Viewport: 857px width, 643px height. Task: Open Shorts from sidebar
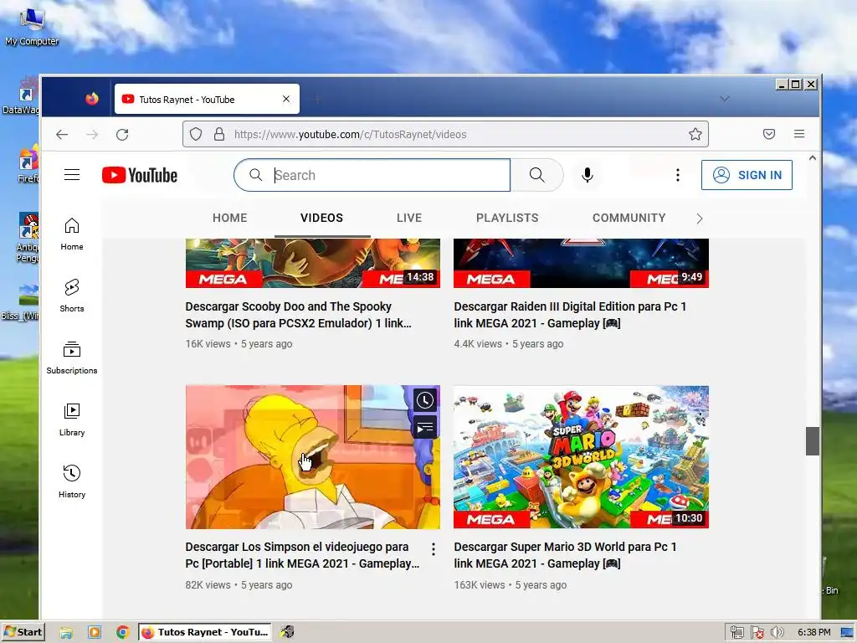72,296
